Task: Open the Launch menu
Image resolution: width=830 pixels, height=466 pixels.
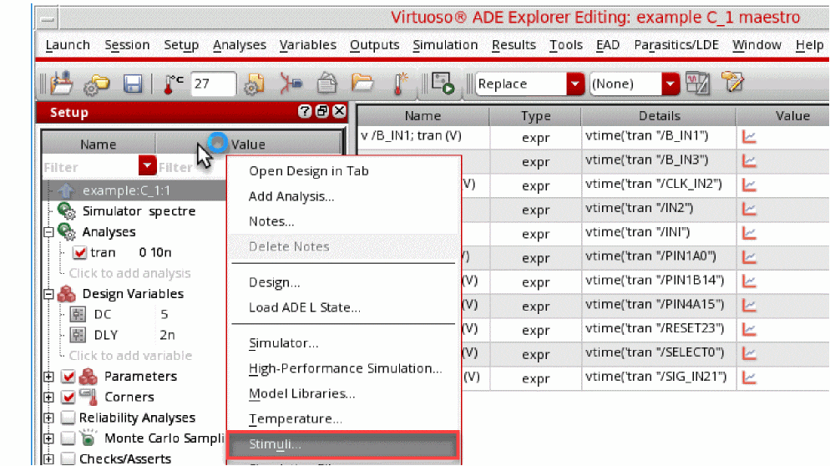Action: tap(68, 46)
